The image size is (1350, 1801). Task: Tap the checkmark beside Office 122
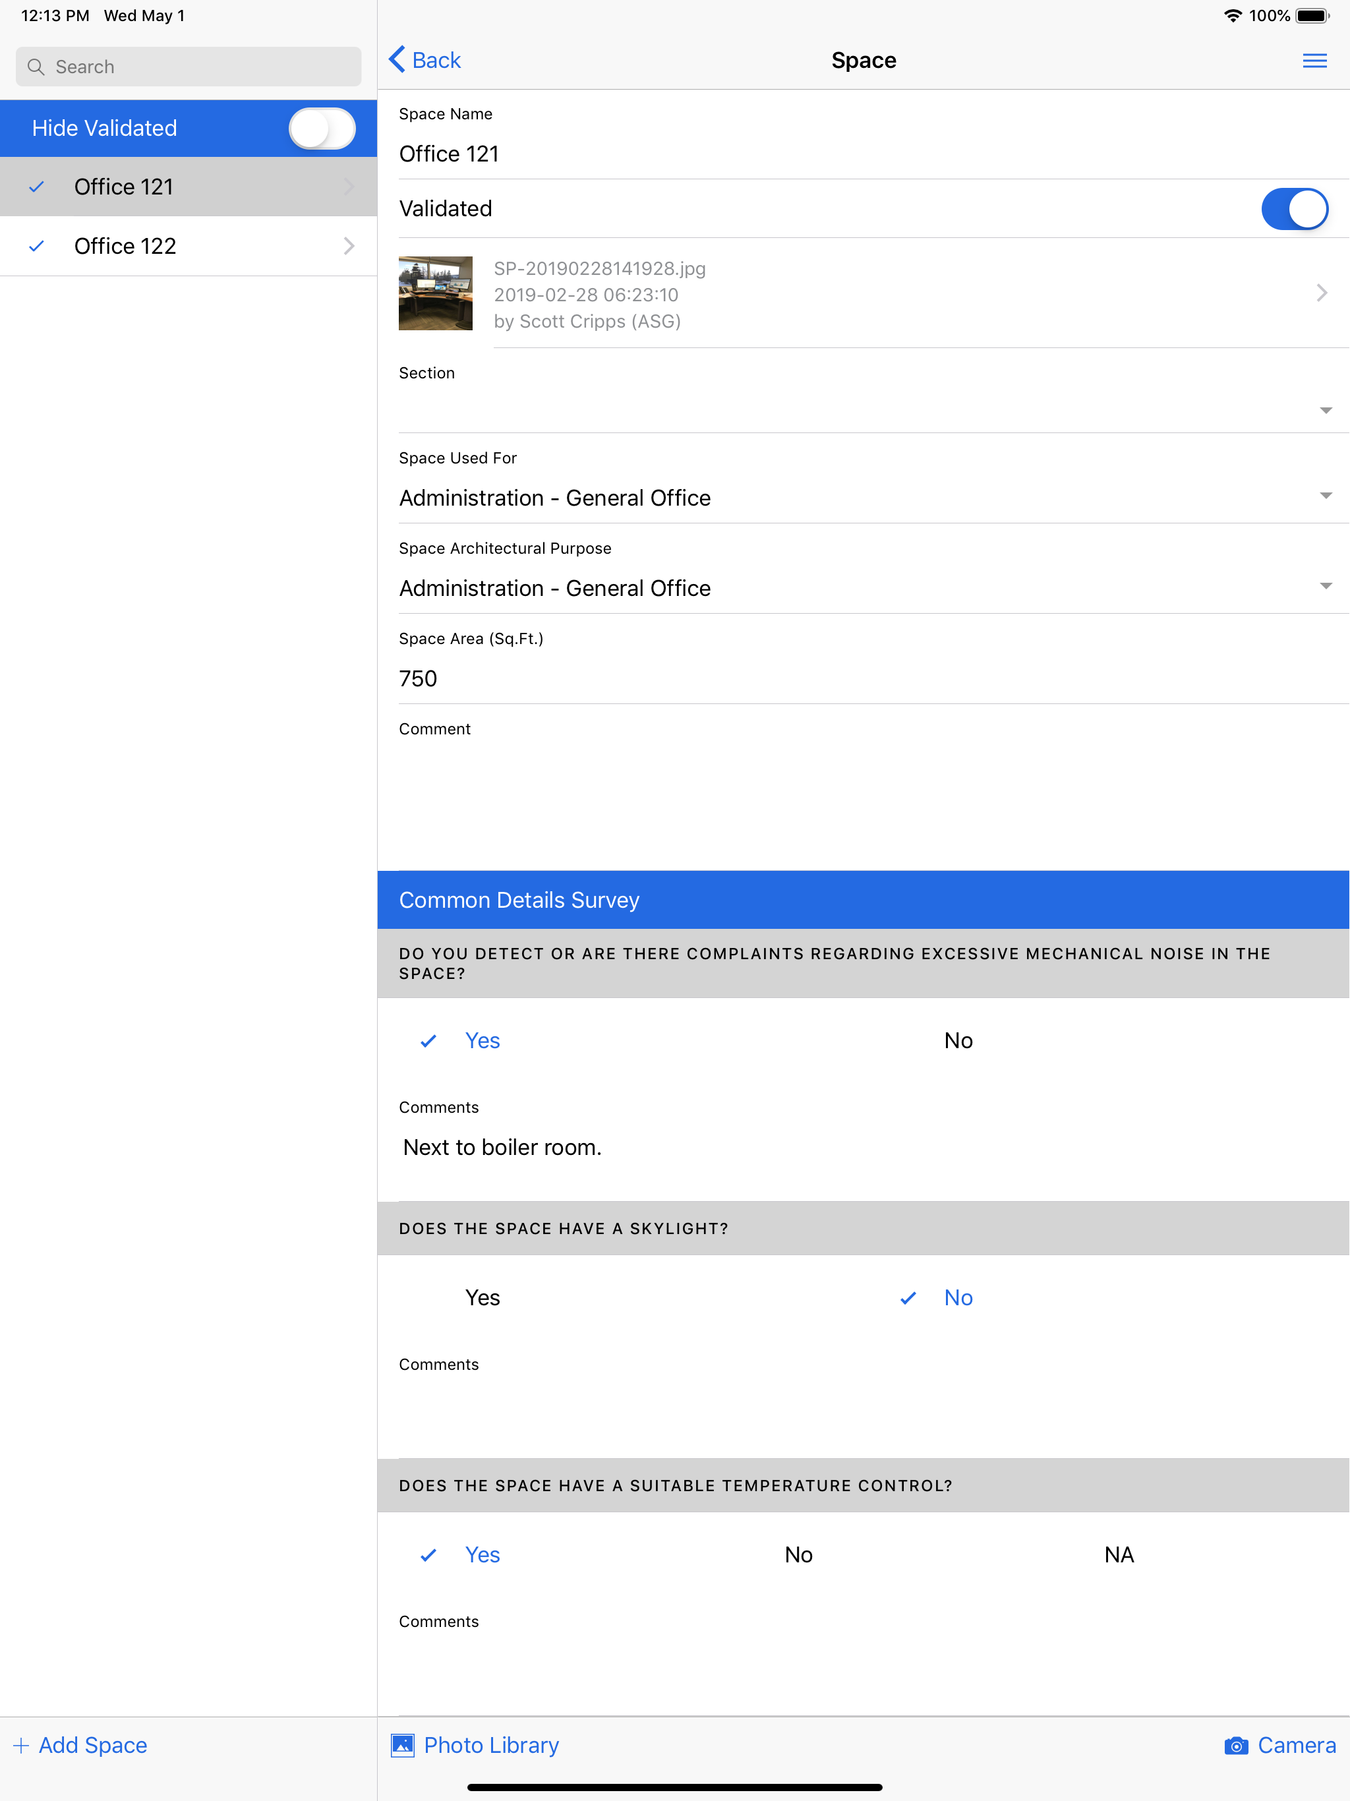(37, 246)
